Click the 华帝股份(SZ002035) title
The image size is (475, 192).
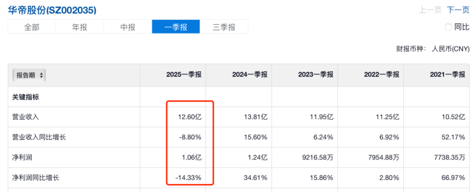[52, 10]
